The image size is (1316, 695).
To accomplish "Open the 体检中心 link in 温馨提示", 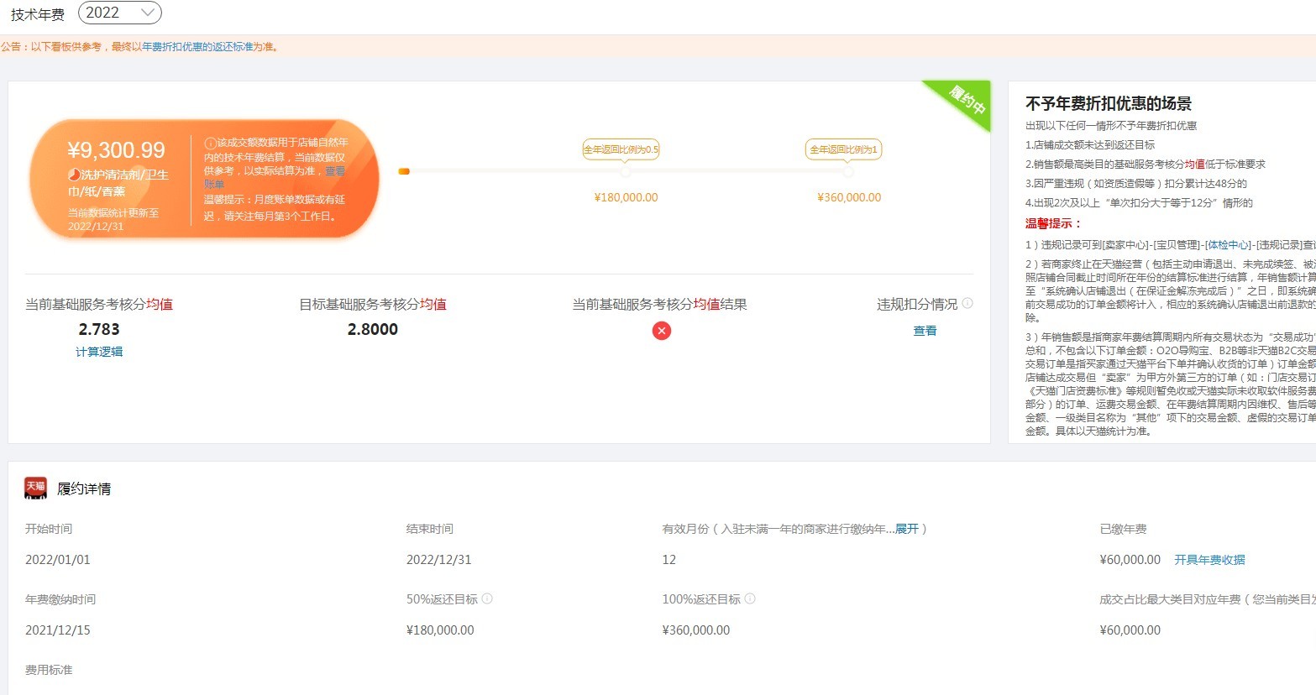I will coord(1227,245).
